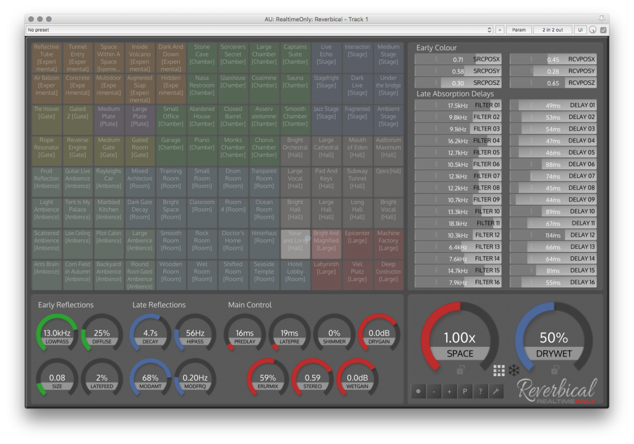
Task: Select the Stone Cave chamber preset
Action: [x=202, y=58]
